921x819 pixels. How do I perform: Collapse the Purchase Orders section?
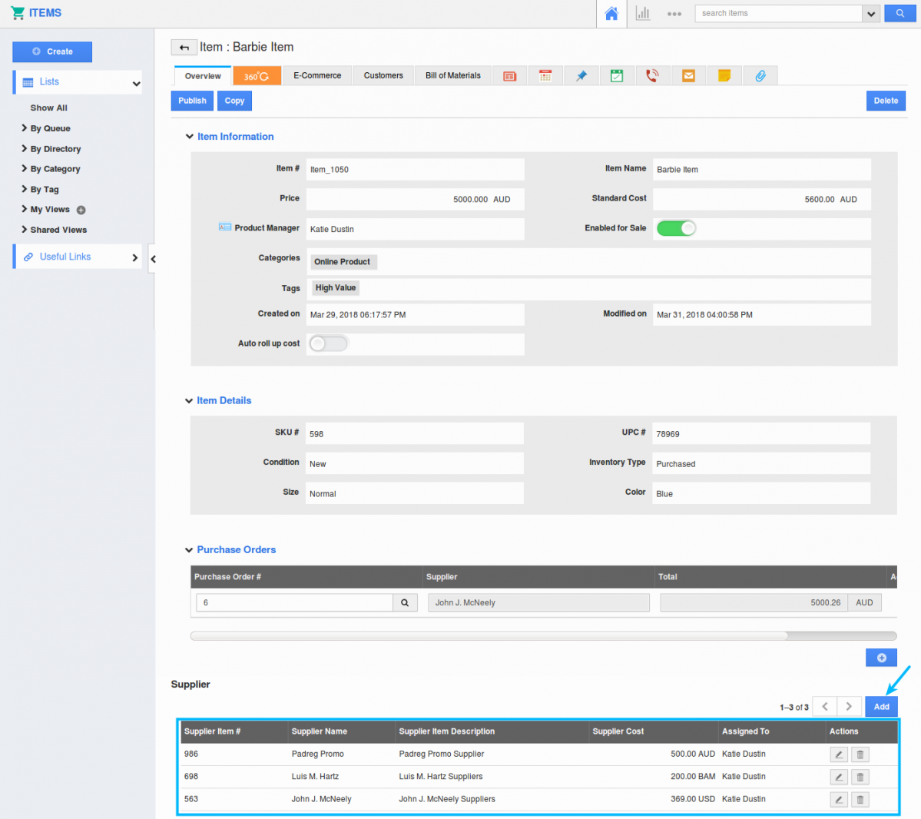(189, 550)
